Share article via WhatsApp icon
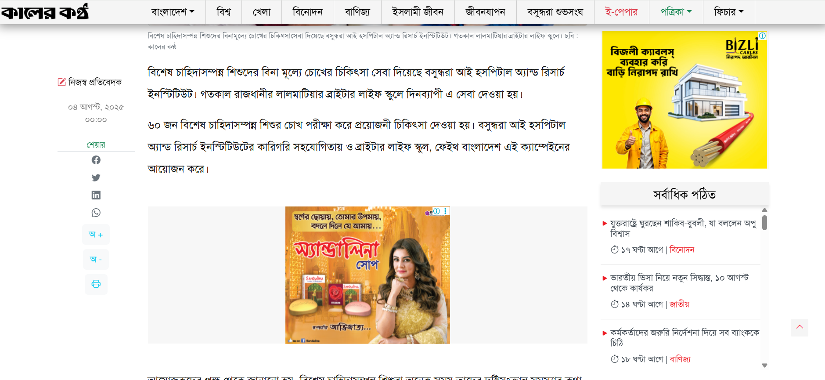This screenshot has height=380, width=825. 96,213
